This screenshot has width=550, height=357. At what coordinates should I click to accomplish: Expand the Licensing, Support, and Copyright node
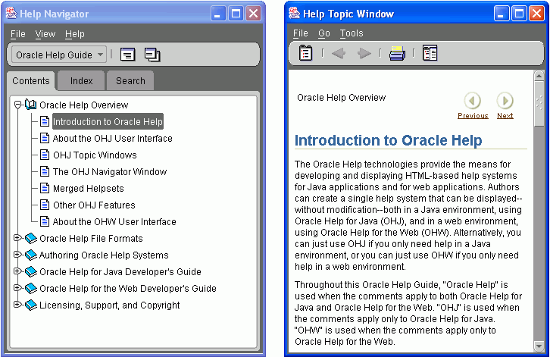tap(17, 305)
